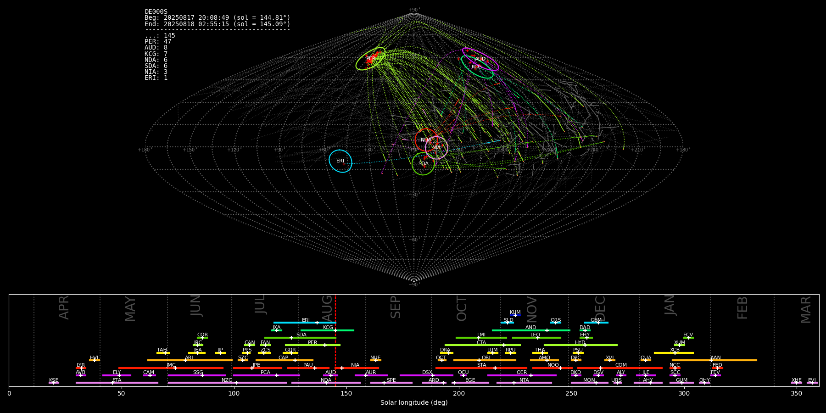Select the CAP shower bar in timeline

[285, 360]
